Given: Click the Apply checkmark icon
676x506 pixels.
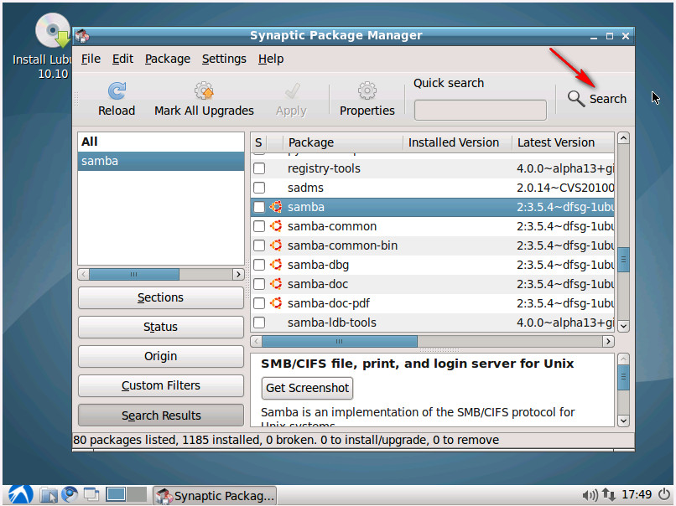Looking at the screenshot, I should (x=291, y=90).
